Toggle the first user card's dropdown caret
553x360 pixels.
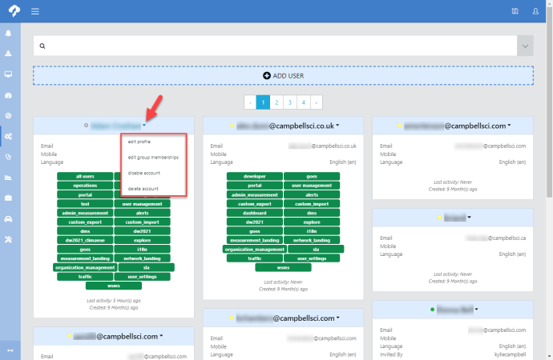click(x=144, y=126)
